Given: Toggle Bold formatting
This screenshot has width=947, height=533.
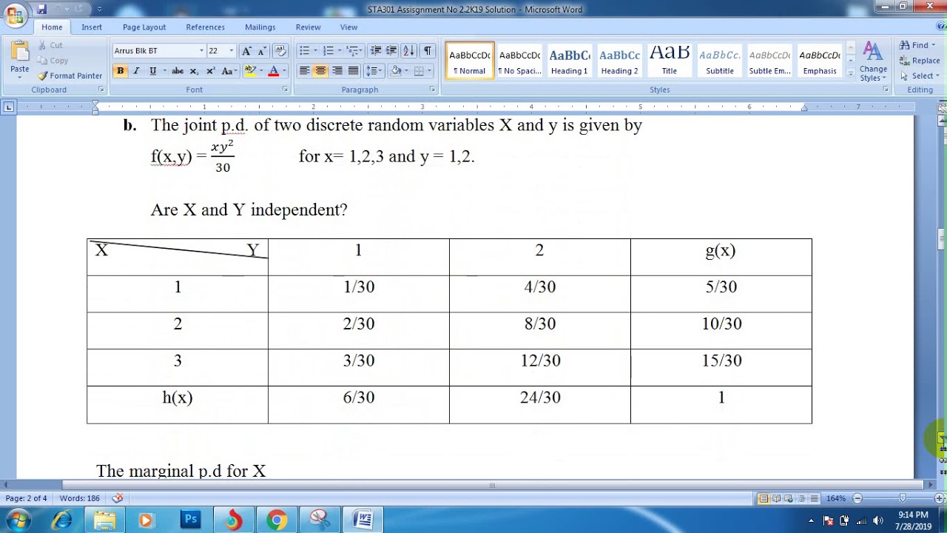Looking at the screenshot, I should [x=120, y=71].
